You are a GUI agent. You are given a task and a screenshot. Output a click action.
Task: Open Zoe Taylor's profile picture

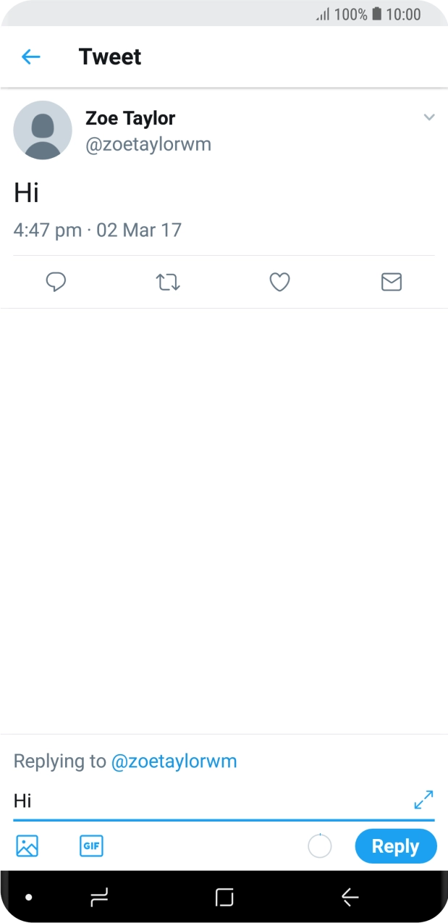click(43, 130)
